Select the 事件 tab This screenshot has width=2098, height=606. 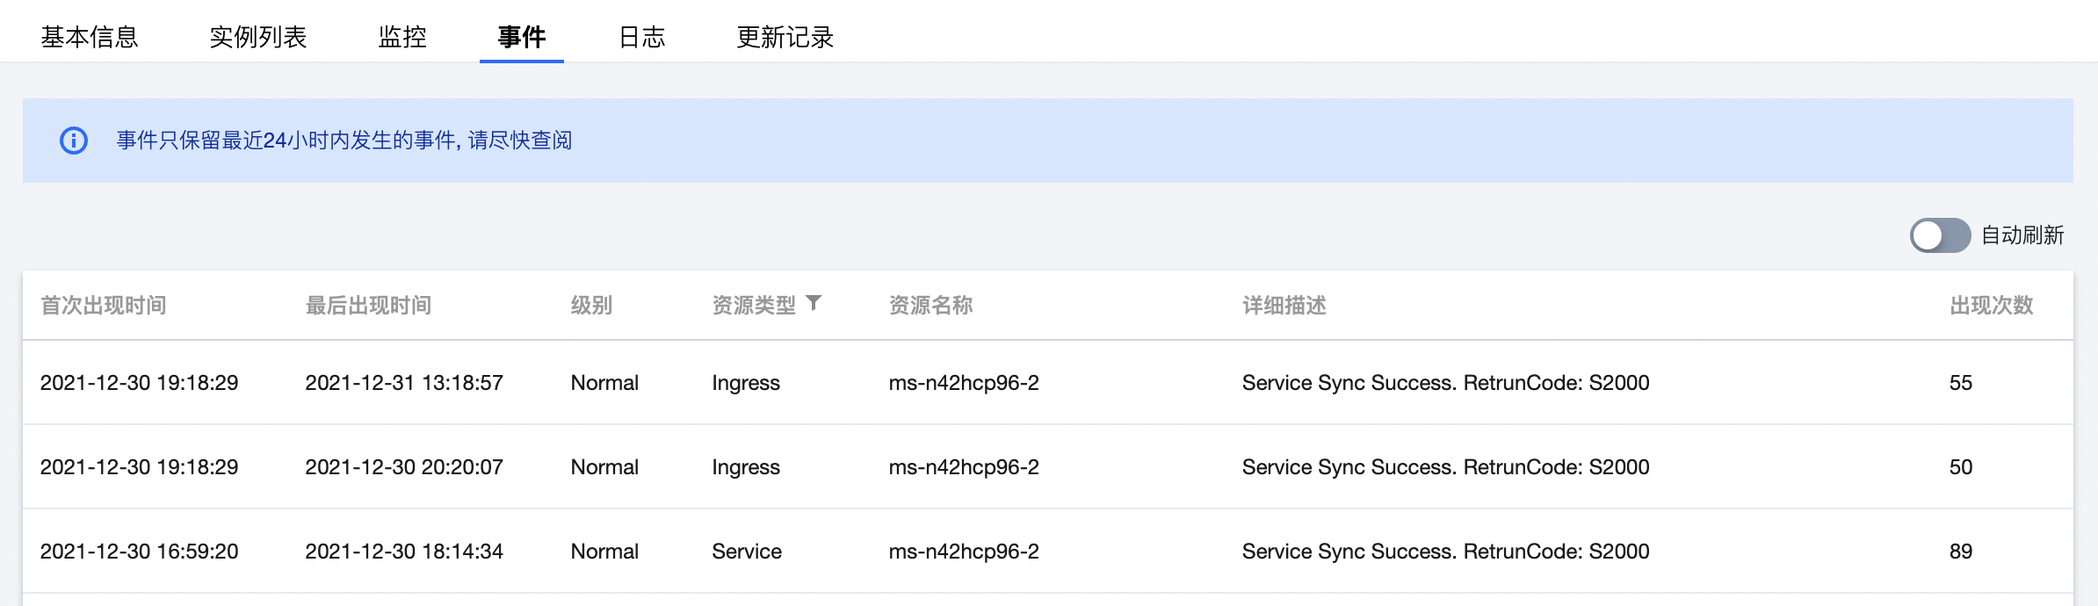coord(522,37)
